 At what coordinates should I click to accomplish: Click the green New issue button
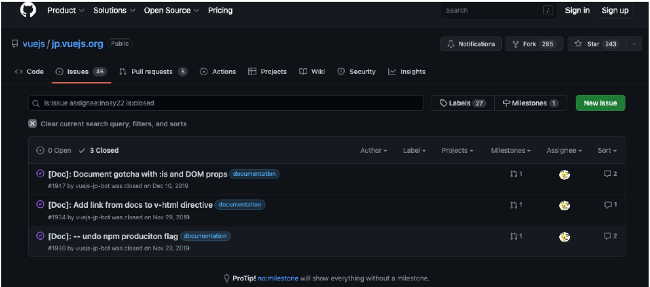coord(600,103)
